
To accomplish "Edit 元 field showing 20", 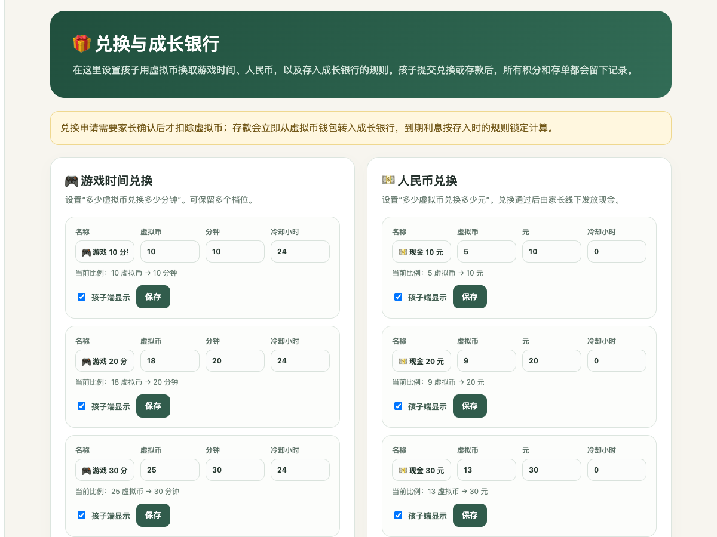I will pos(551,360).
